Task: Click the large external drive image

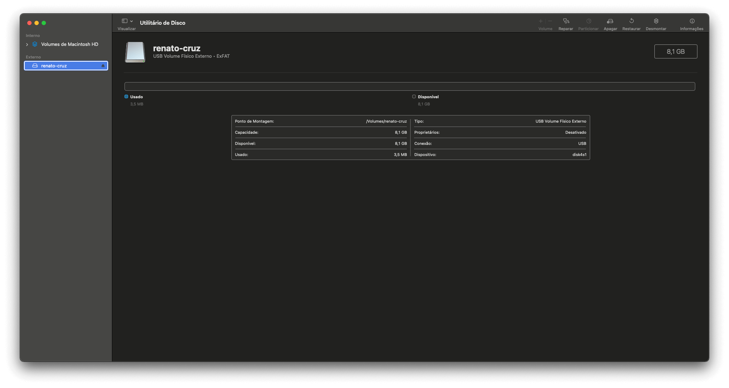Action: coord(135,52)
